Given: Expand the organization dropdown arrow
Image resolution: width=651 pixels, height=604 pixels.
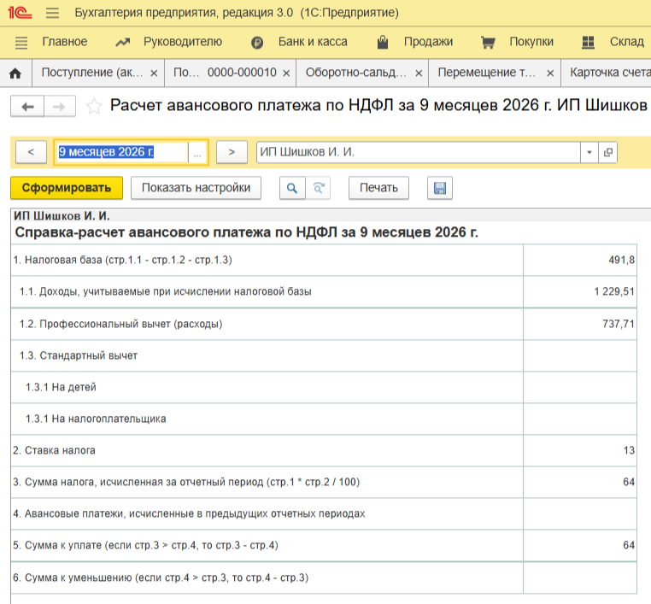Looking at the screenshot, I should (x=589, y=152).
